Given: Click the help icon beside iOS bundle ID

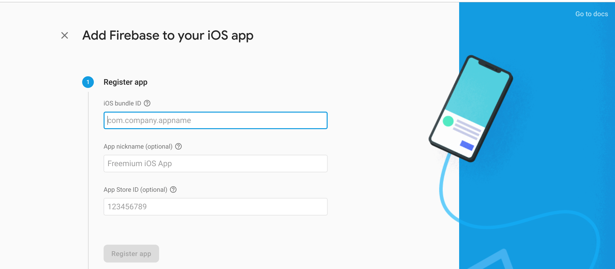Looking at the screenshot, I should coord(147,103).
